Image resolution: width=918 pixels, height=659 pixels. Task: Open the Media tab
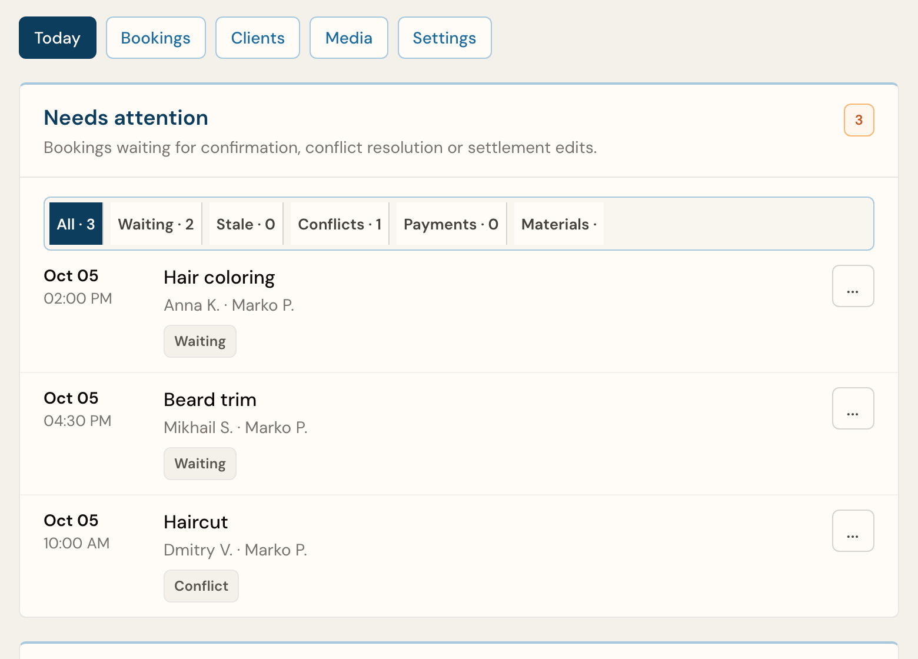pos(349,38)
